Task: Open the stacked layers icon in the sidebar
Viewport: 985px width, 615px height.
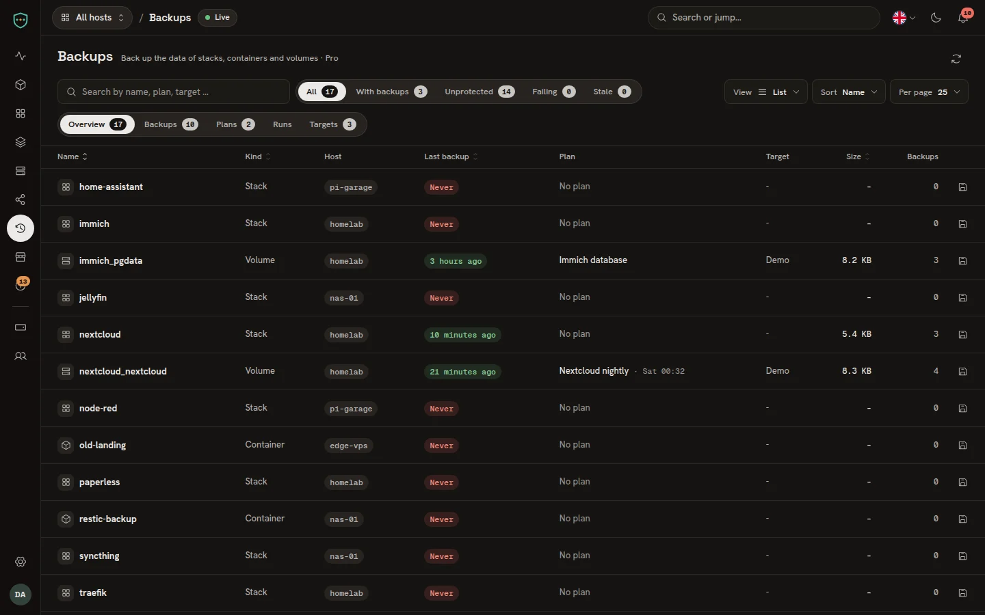Action: point(21,142)
